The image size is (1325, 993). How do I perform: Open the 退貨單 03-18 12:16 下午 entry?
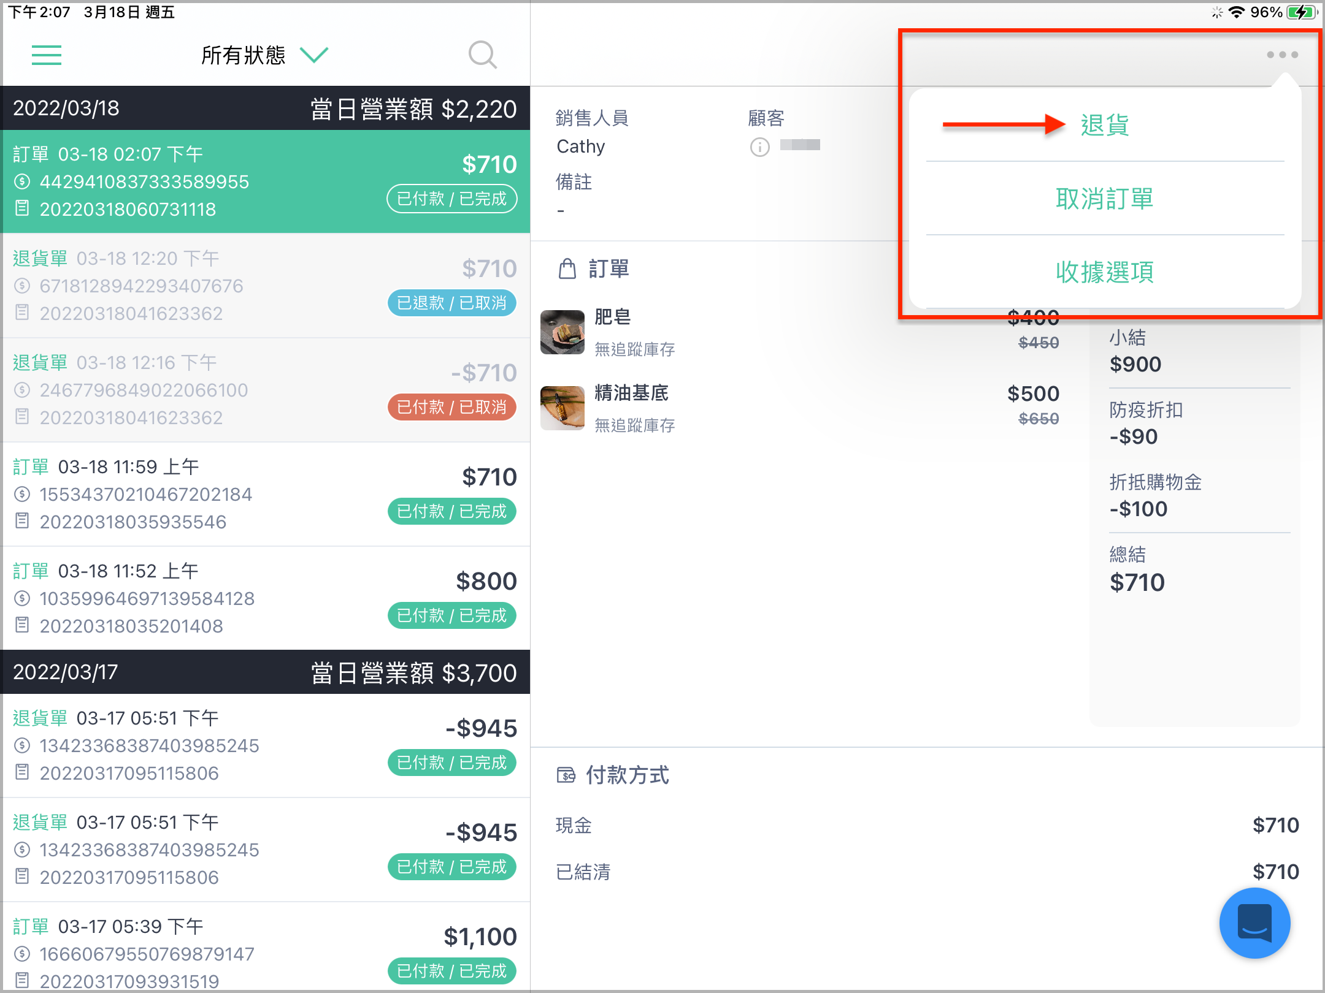click(x=266, y=390)
